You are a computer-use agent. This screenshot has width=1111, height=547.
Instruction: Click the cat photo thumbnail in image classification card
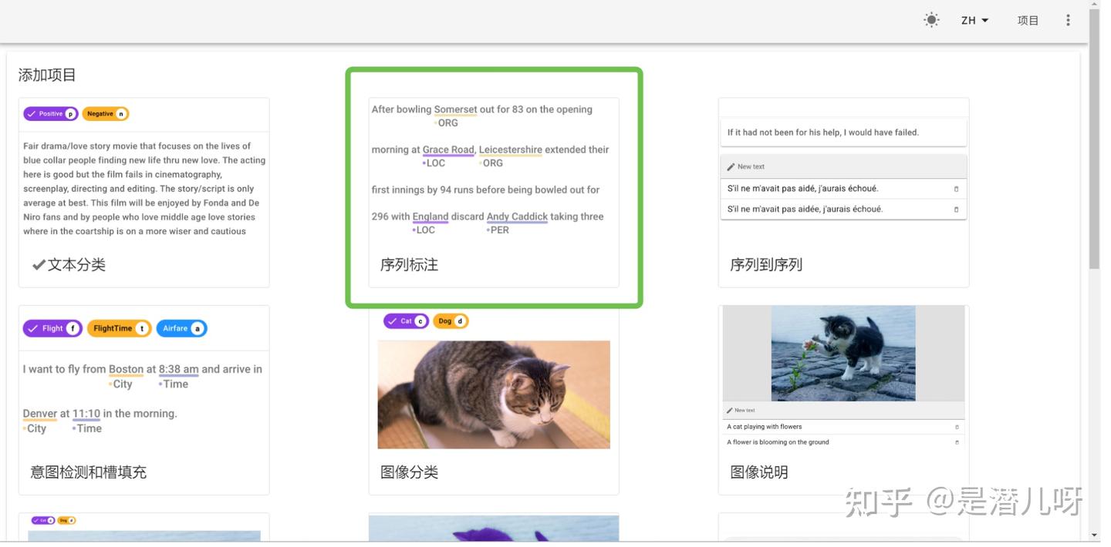[x=494, y=394]
